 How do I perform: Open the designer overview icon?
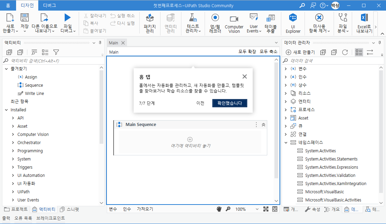pos(275,209)
